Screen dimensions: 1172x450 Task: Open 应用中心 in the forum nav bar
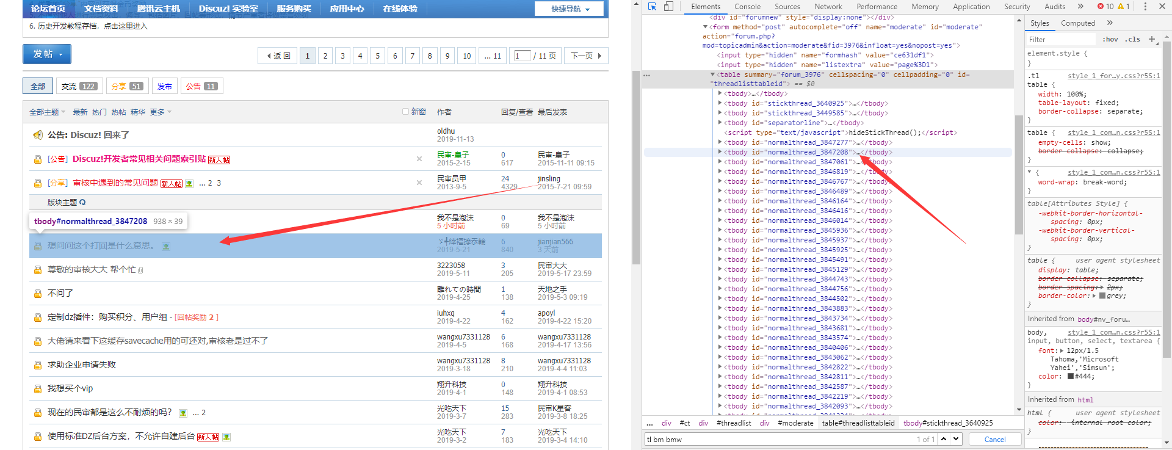[347, 9]
